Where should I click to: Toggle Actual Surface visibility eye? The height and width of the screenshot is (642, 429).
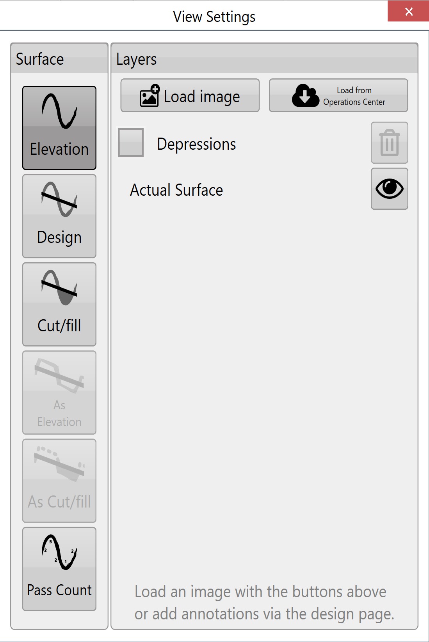(x=390, y=189)
